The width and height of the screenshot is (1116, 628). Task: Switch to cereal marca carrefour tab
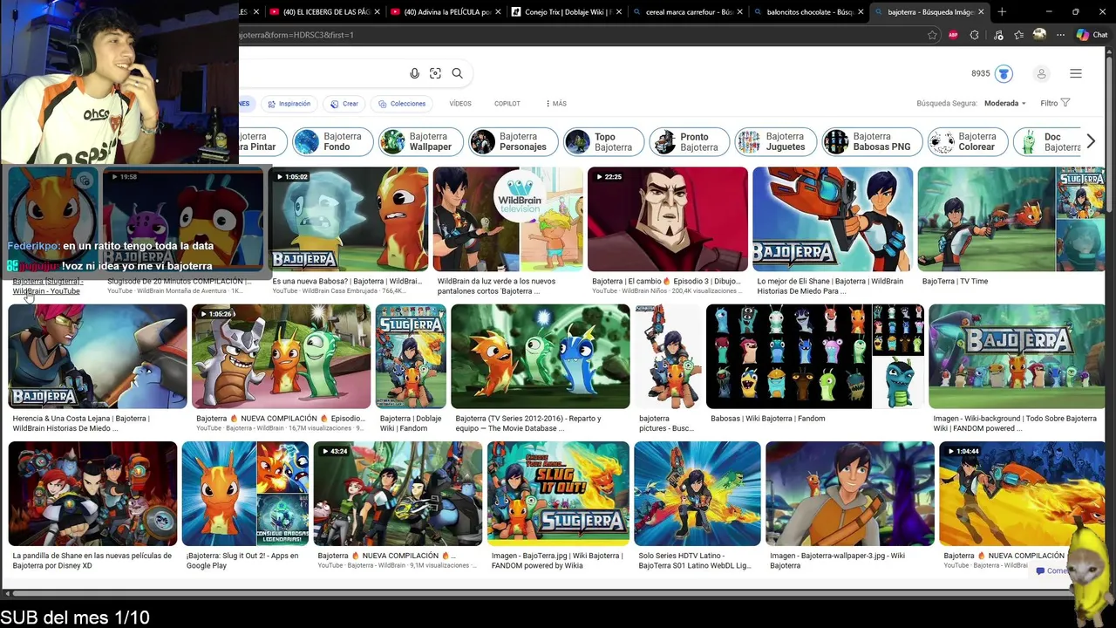point(687,11)
